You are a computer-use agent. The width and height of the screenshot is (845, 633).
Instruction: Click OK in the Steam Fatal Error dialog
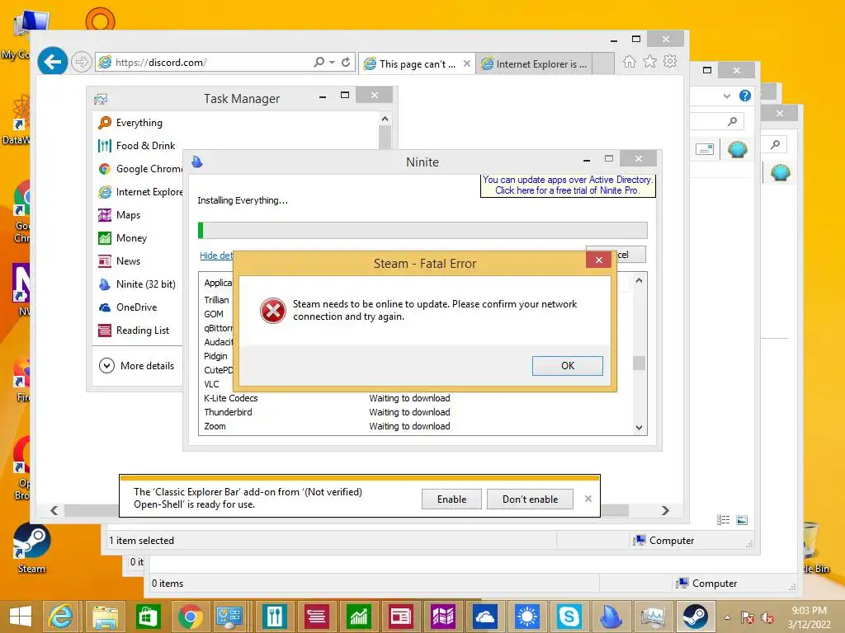click(567, 365)
